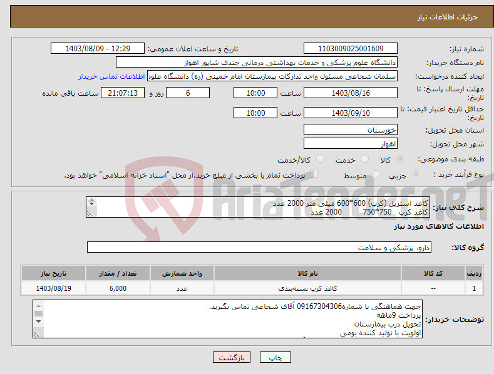Click inside the توضیحات خریدار text area
Viewport: 494px width, 374px height.
coord(227,319)
